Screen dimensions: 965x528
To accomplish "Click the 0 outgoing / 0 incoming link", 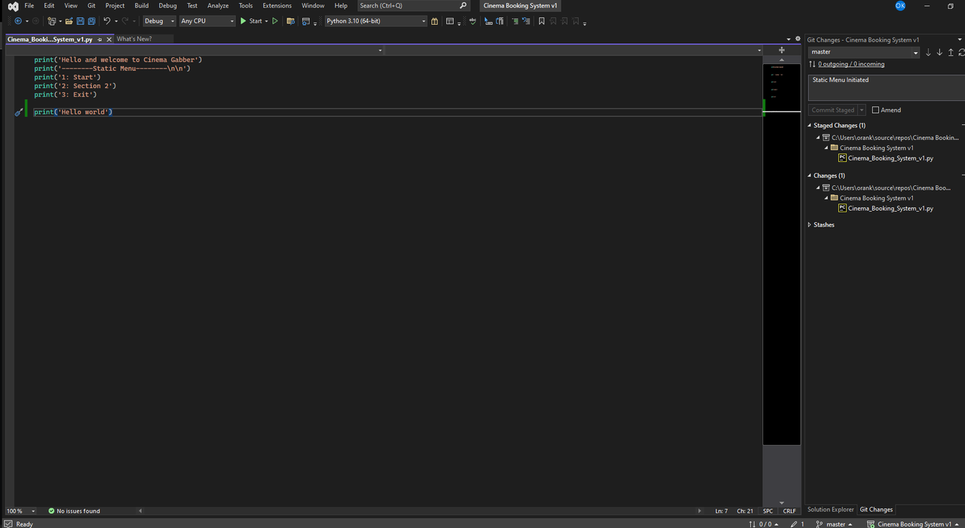I will tap(851, 64).
